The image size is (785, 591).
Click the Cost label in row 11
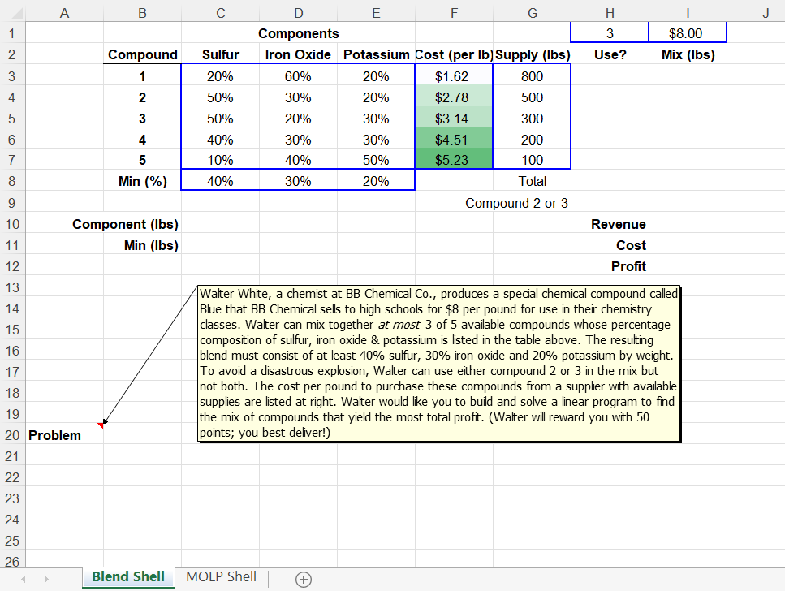[610, 245]
